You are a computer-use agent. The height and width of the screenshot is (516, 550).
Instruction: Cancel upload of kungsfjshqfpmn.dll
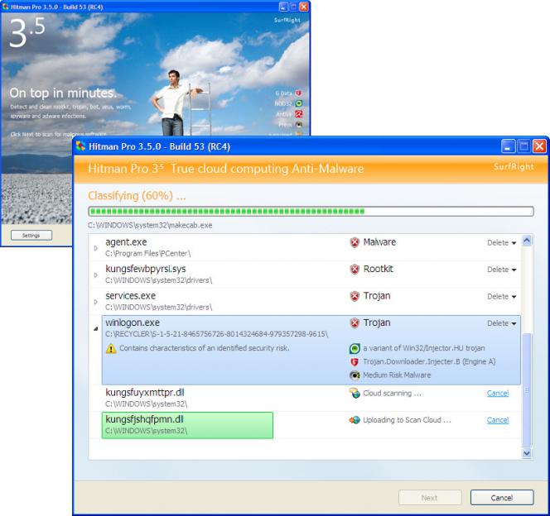(x=498, y=420)
